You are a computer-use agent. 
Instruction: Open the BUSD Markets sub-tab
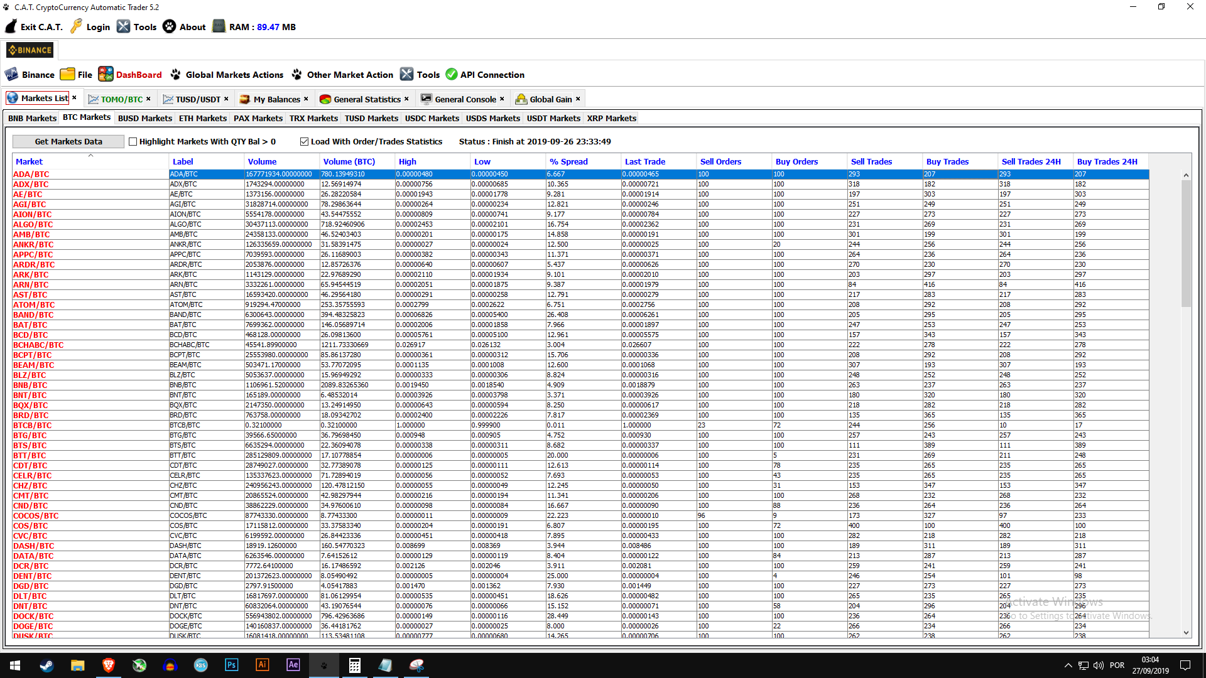144,118
